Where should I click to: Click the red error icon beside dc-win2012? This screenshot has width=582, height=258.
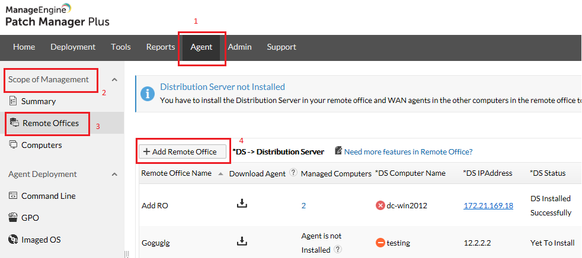coord(380,205)
